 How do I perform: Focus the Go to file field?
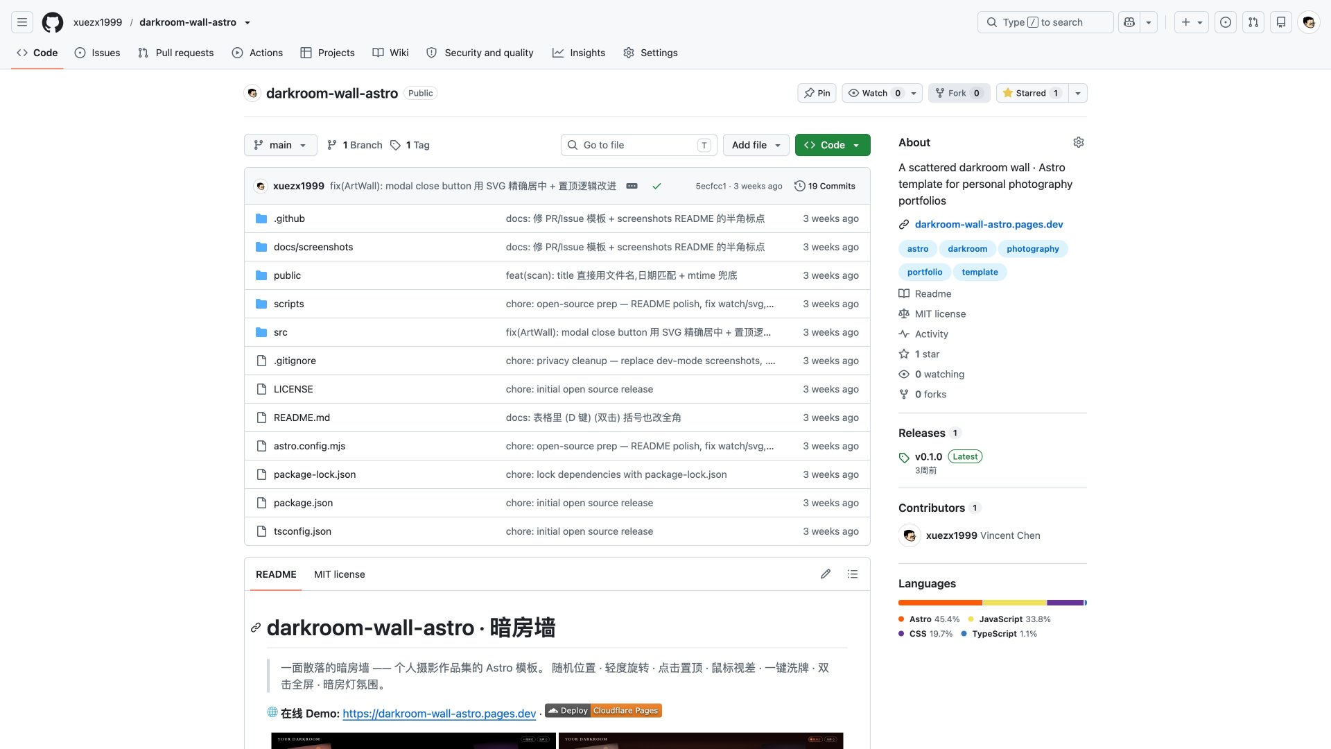(x=638, y=145)
